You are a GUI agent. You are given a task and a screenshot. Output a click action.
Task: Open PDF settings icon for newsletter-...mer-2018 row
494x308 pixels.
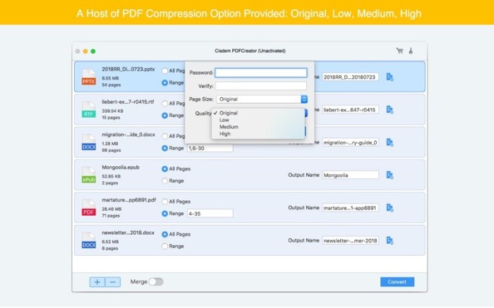click(390, 240)
